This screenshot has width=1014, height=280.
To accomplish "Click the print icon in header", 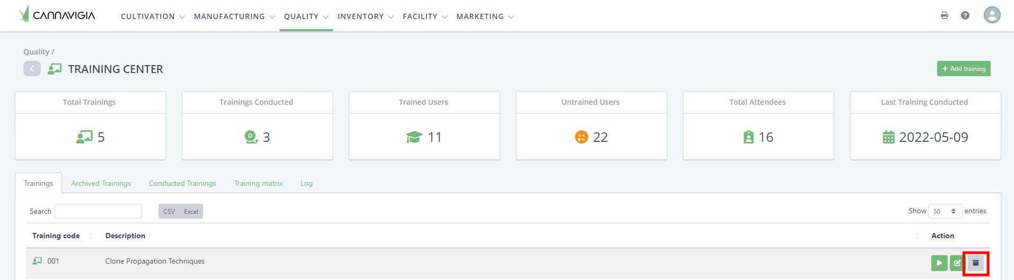I will 944,15.
